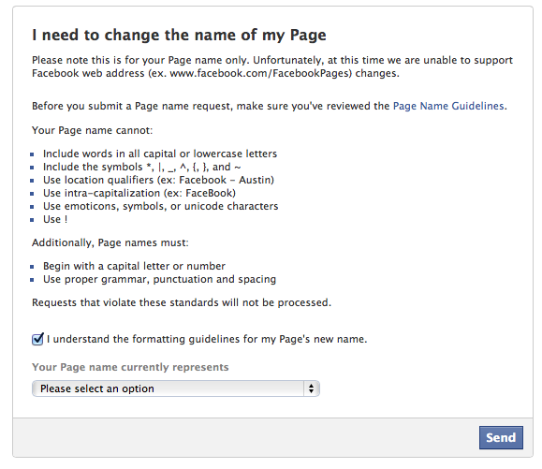Viewport: 542px width, 469px height.
Task: Click the bullet icon before 'Begin with a capital letter'
Action: (32, 267)
